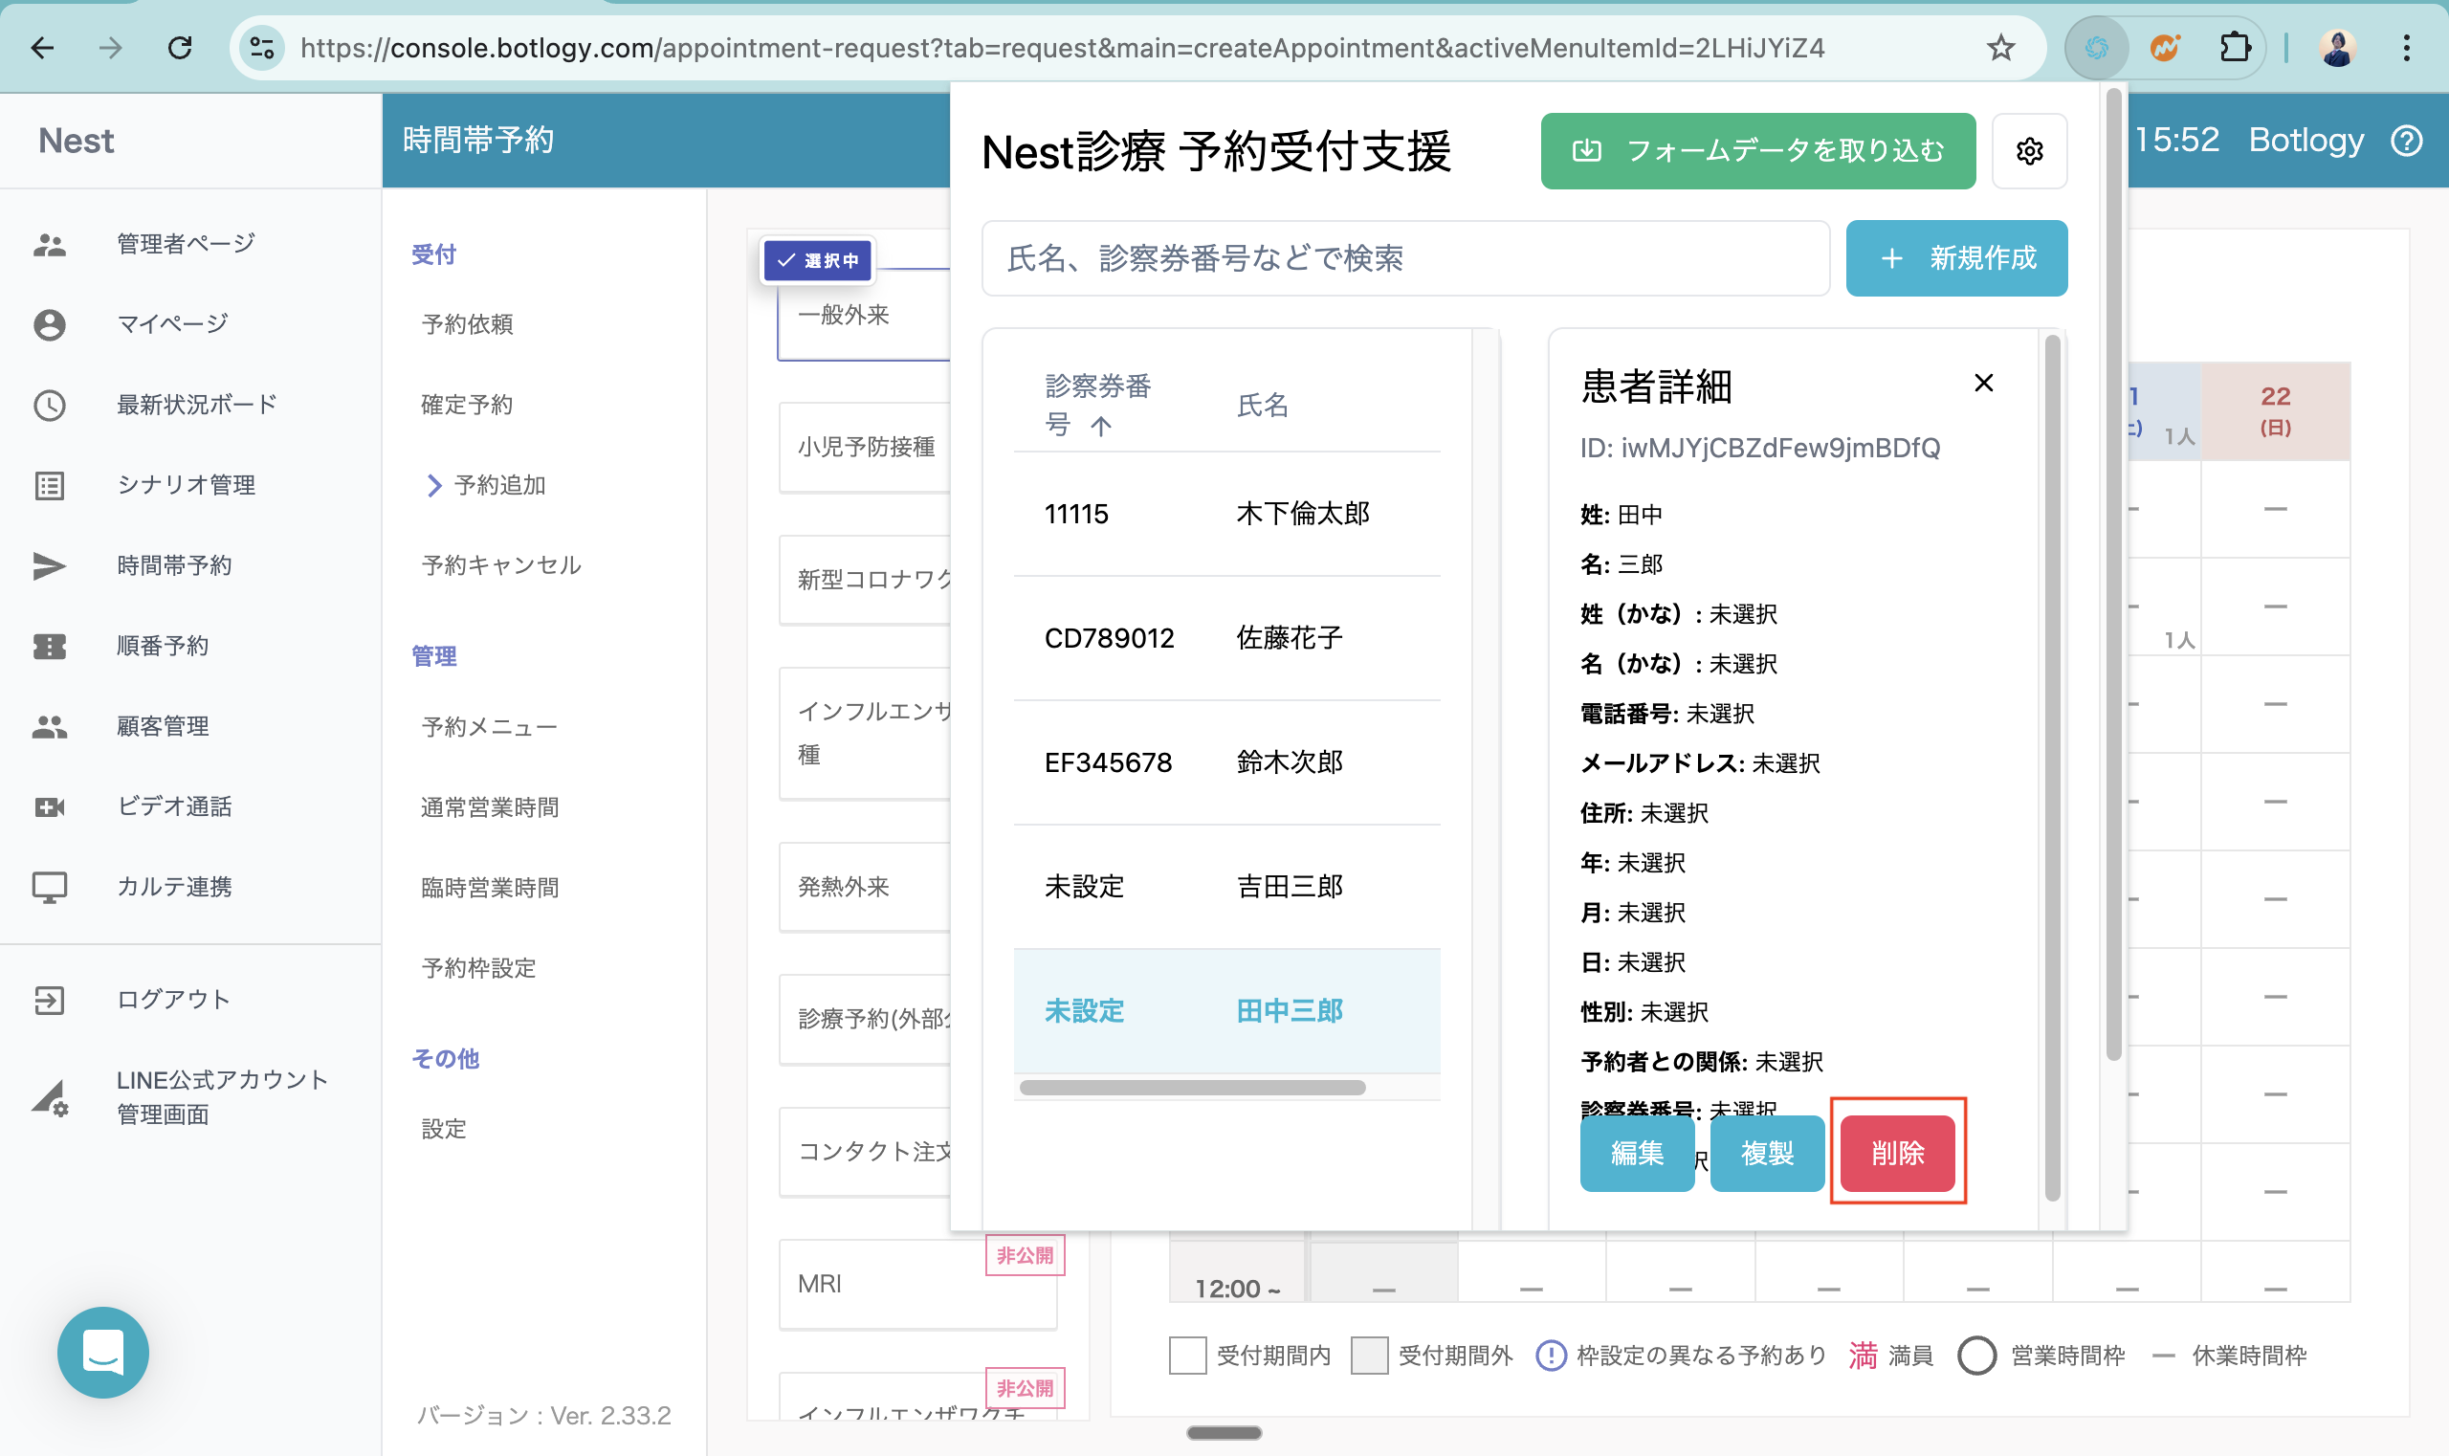The width and height of the screenshot is (2449, 1456).
Task: Click the settings gear icon in the Nest panel
Action: tap(2029, 151)
